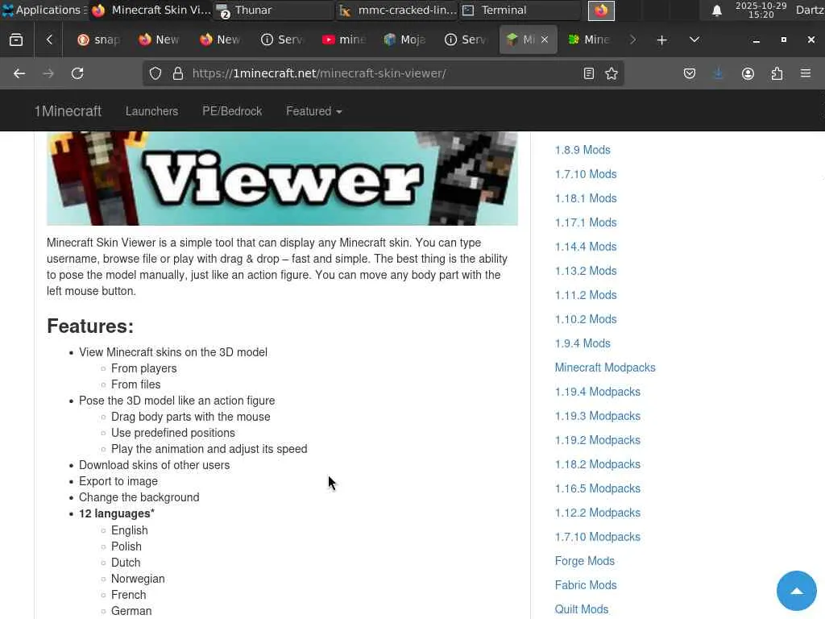Click the 'Change the background' text
This screenshot has width=825, height=619.
pyautogui.click(x=139, y=498)
